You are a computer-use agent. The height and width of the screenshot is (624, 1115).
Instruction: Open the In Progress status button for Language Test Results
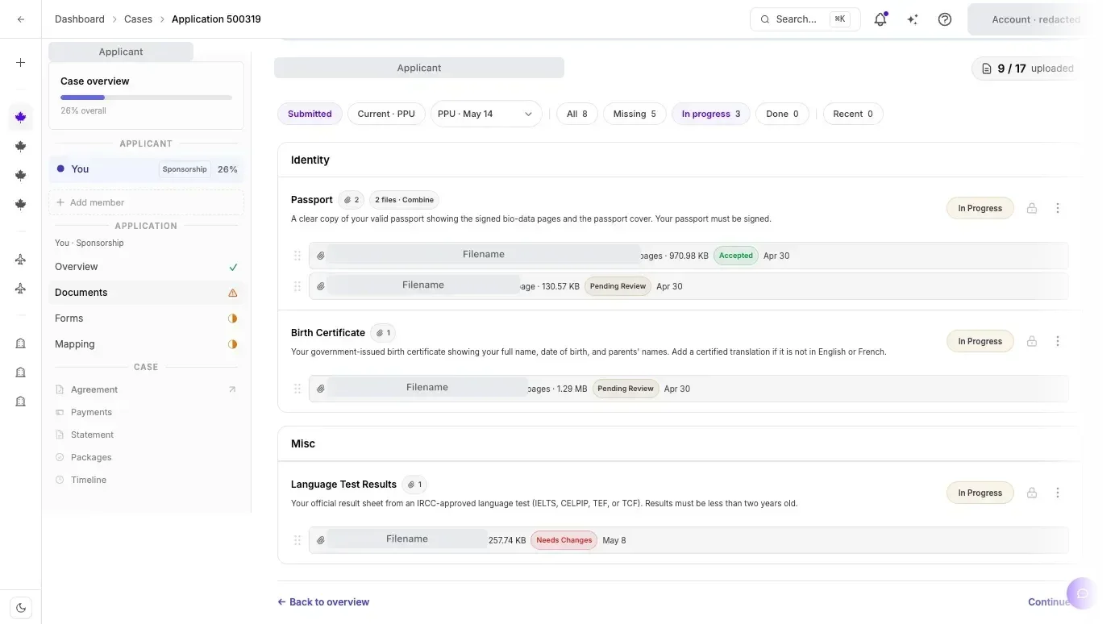pos(980,493)
